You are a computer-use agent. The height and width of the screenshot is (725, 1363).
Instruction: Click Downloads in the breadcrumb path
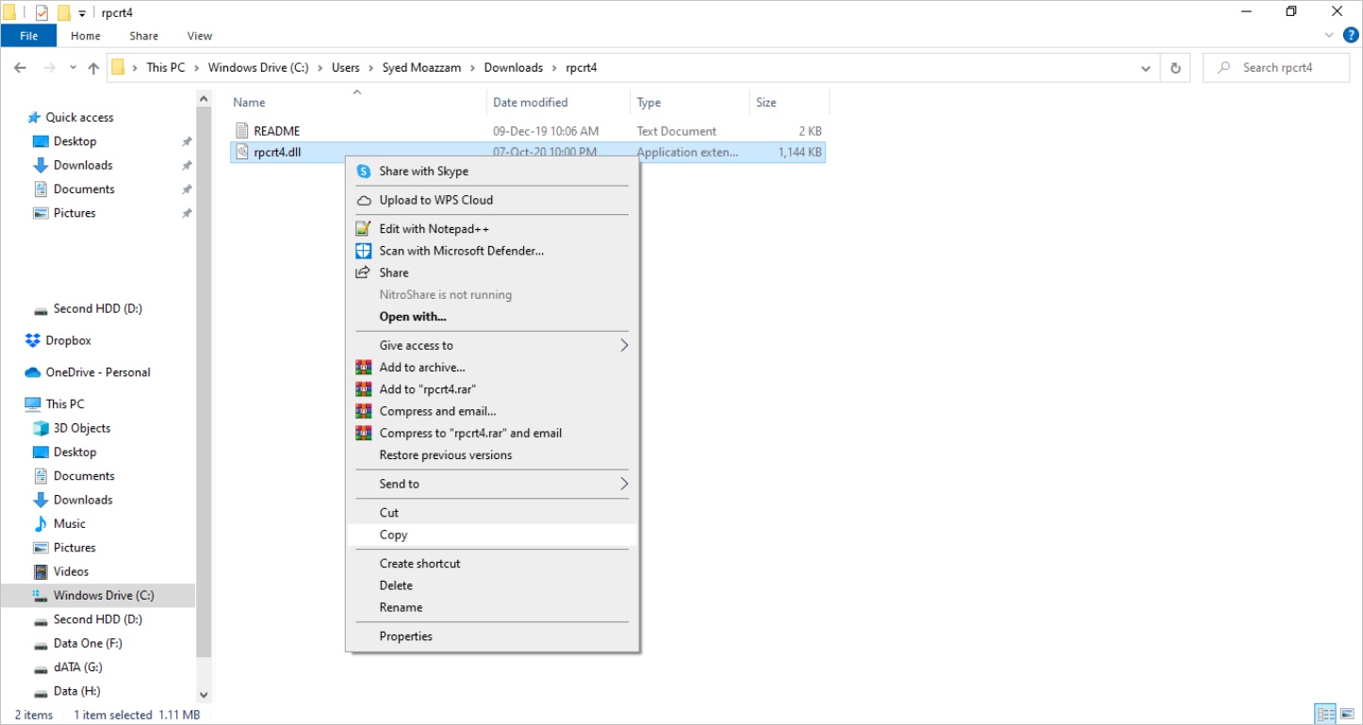coord(513,68)
